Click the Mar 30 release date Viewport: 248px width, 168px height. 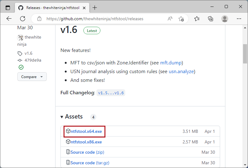click(25, 28)
